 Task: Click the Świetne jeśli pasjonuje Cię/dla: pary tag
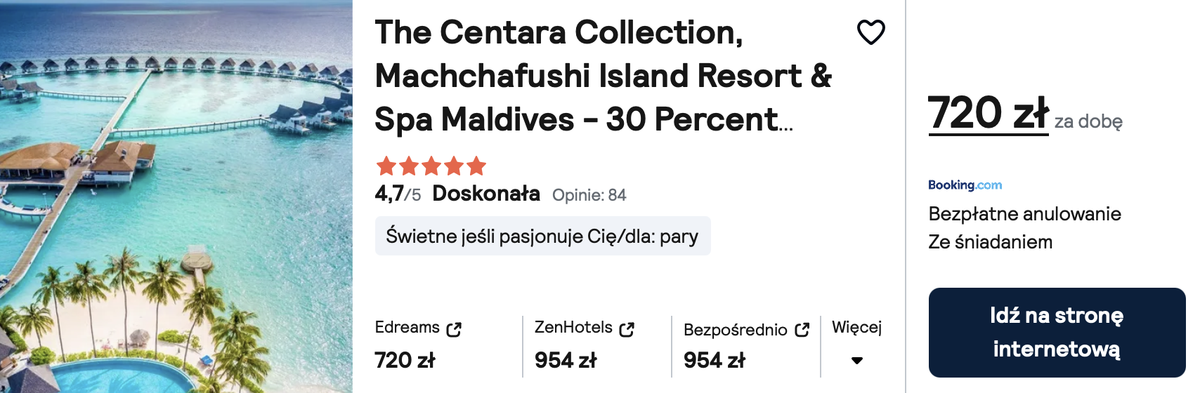[x=542, y=236]
